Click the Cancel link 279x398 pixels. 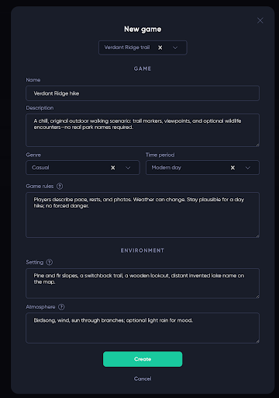(143, 379)
